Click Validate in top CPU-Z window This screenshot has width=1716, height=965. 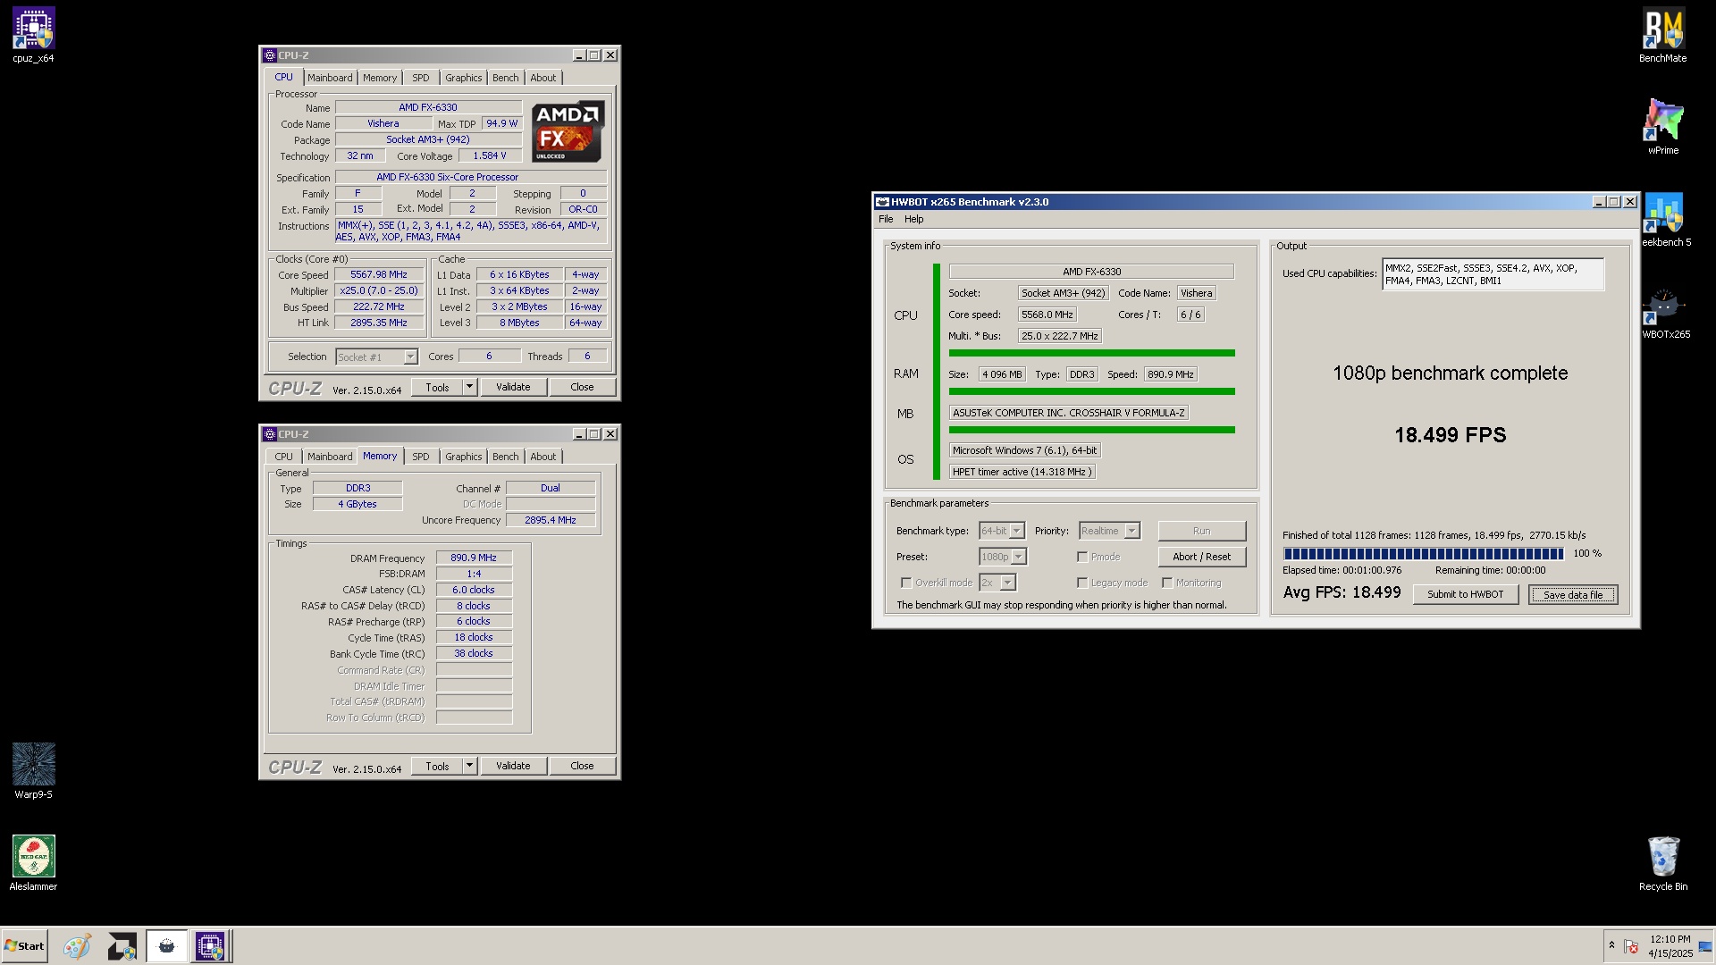pyautogui.click(x=513, y=387)
